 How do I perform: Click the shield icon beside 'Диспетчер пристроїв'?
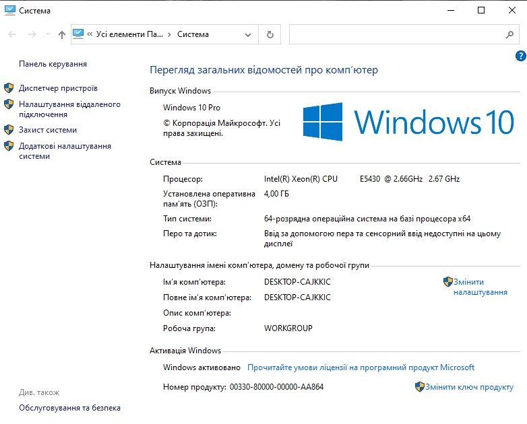coord(9,88)
